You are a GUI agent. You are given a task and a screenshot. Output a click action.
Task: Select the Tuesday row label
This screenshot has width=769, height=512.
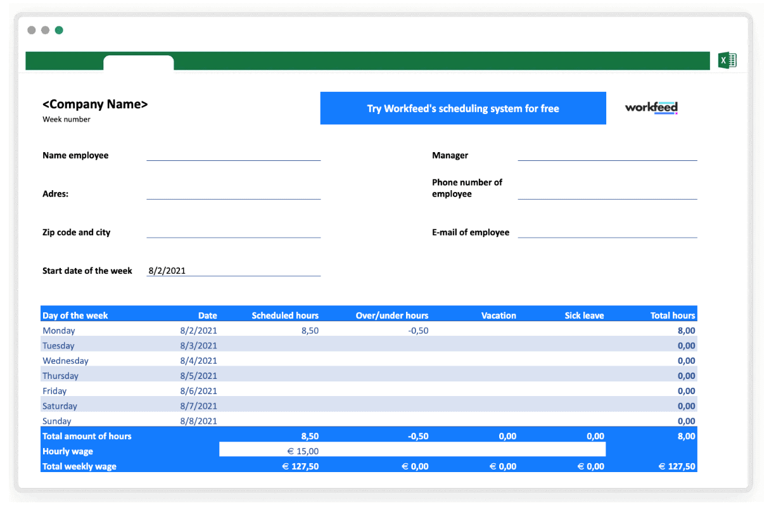coord(58,346)
